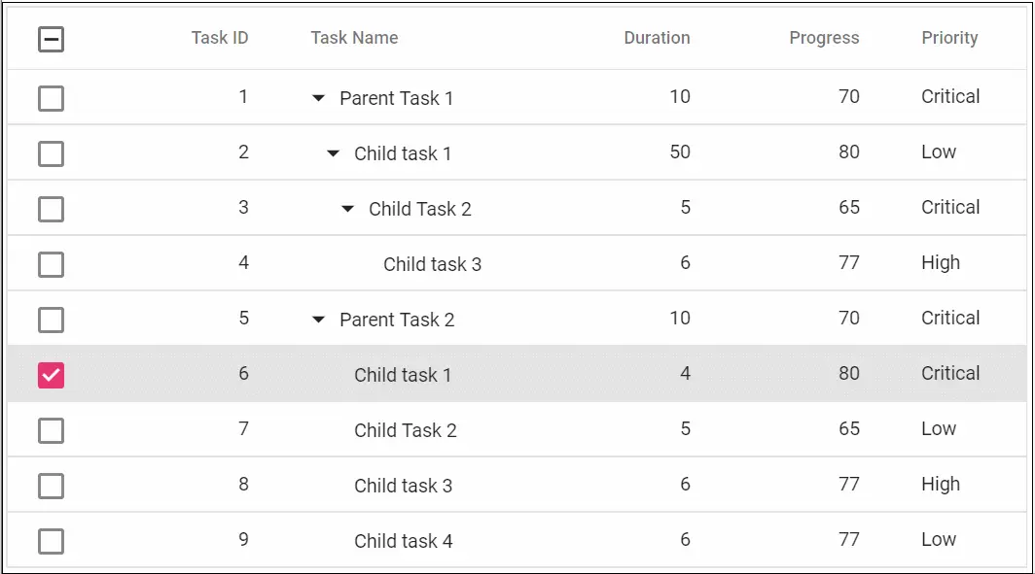Check the checkbox beside Child task 3 in row 4

(51, 263)
